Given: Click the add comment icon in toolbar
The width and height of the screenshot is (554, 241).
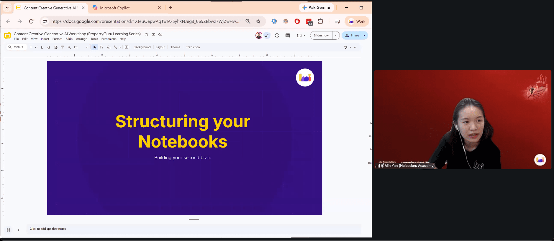Looking at the screenshot, I should 127,47.
